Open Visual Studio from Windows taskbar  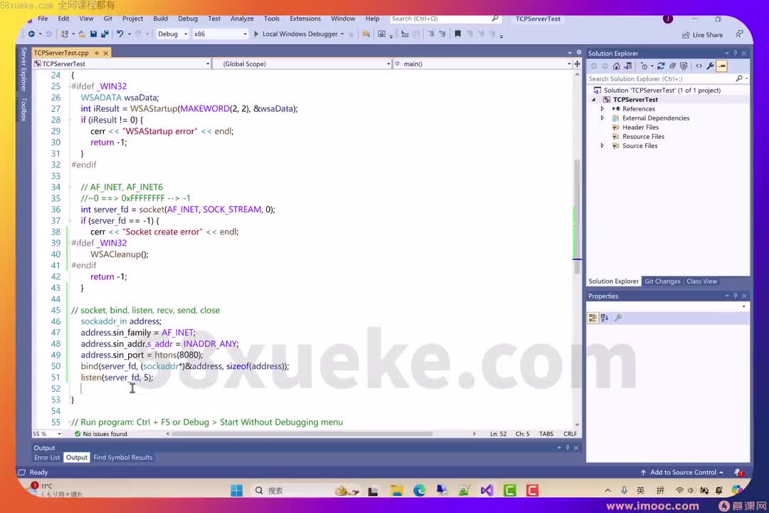coord(487,490)
